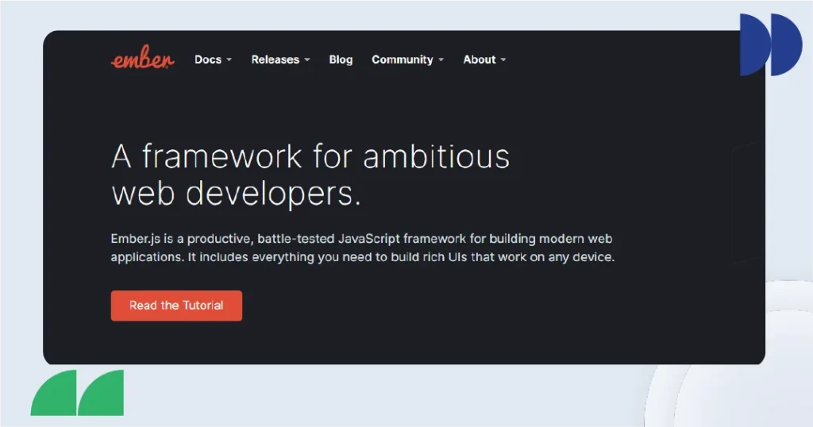Click the "Ember.js is a productive" description line
The width and height of the screenshot is (813, 427).
[361, 239]
